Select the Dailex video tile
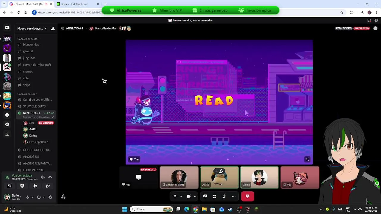This screenshot has height=214, width=381. [260, 177]
